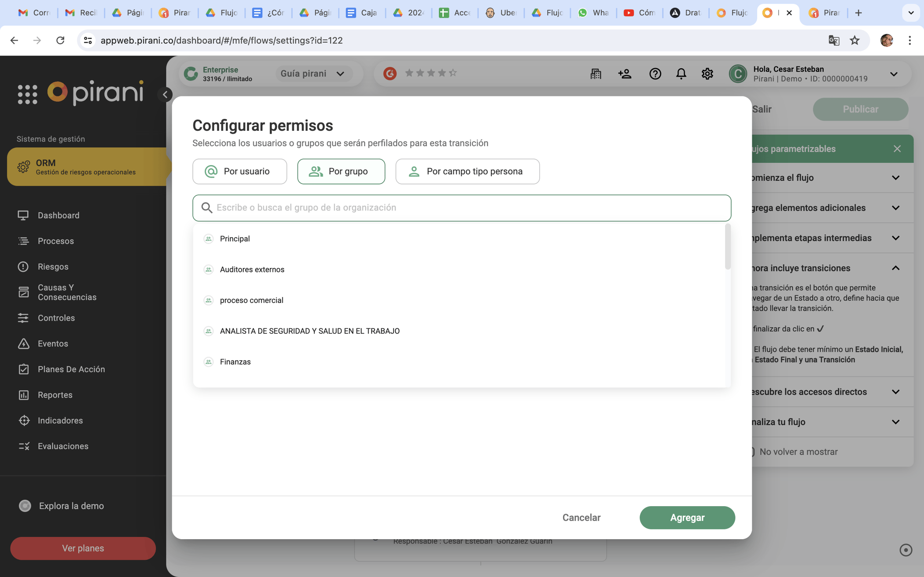Click the notifications bell icon
924x577 pixels.
click(x=681, y=73)
